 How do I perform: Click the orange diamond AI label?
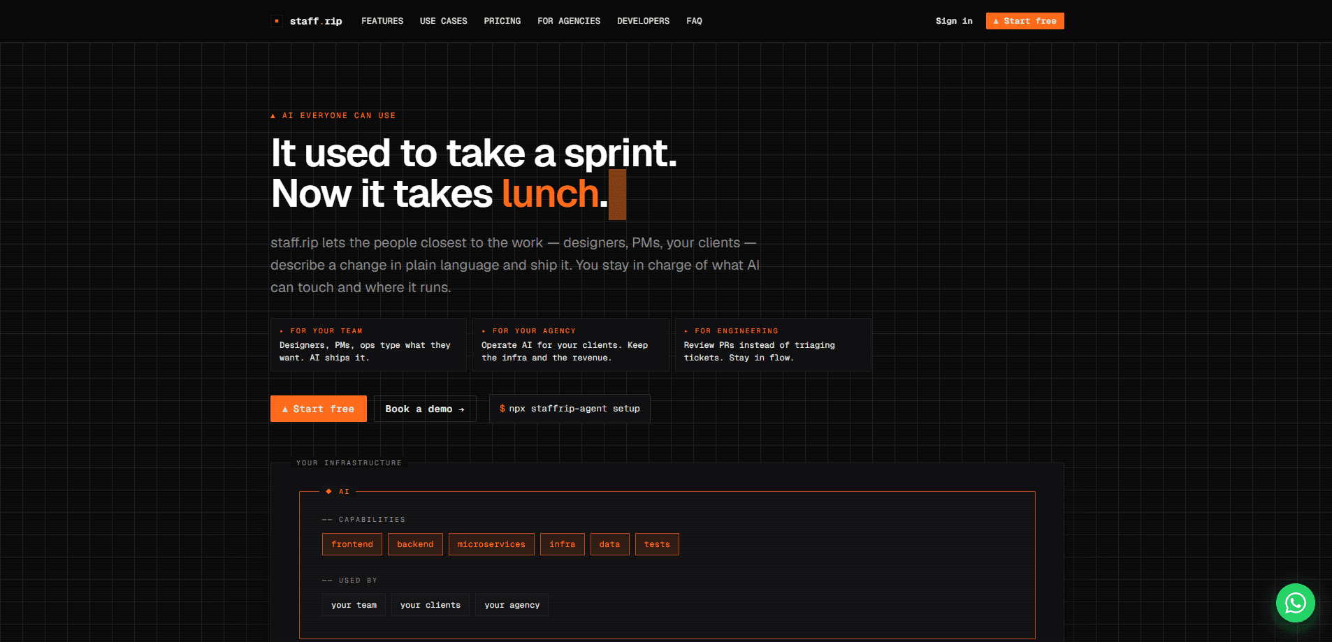tap(338, 492)
